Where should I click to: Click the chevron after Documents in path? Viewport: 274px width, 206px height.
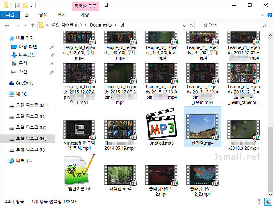click(x=116, y=25)
